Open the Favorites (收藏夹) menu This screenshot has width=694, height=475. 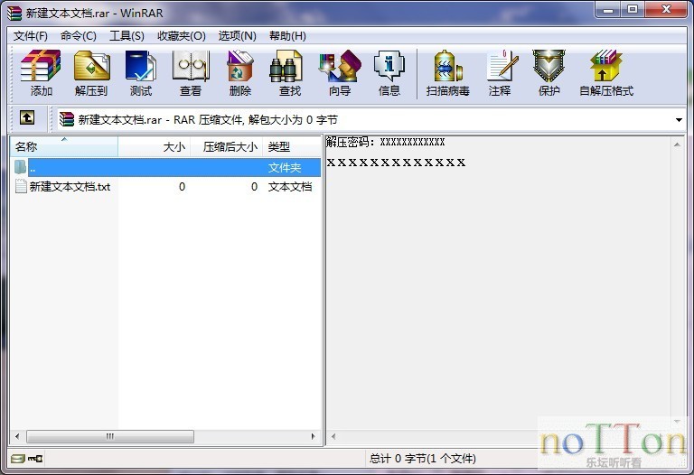(x=182, y=36)
